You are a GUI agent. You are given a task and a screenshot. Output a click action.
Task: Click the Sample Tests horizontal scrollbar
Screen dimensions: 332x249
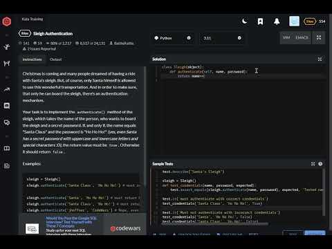[x=214, y=223]
